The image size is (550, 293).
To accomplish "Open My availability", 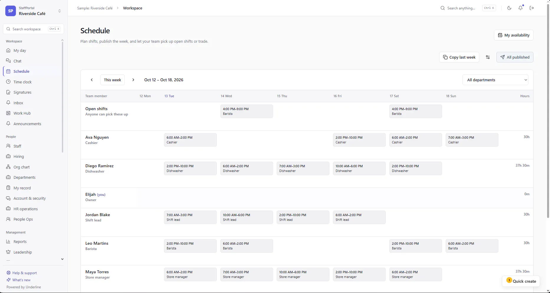I will 514,35.
